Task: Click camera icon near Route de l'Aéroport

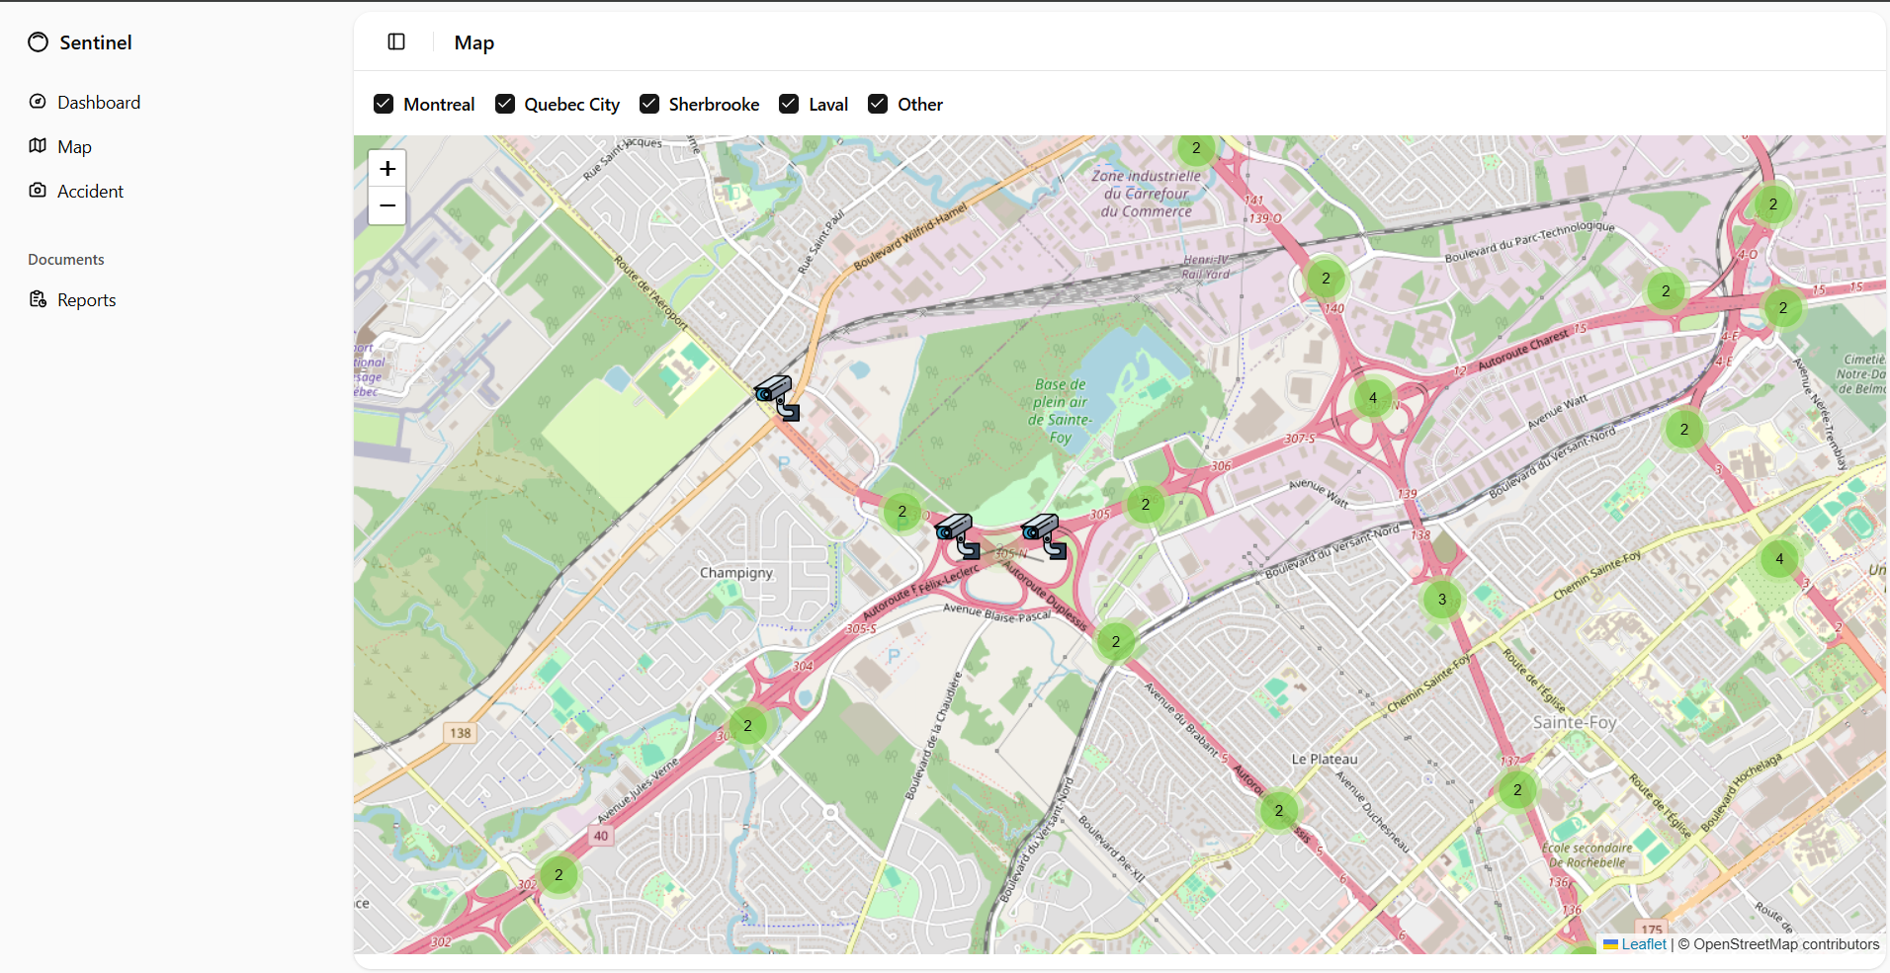Action: [x=777, y=397]
